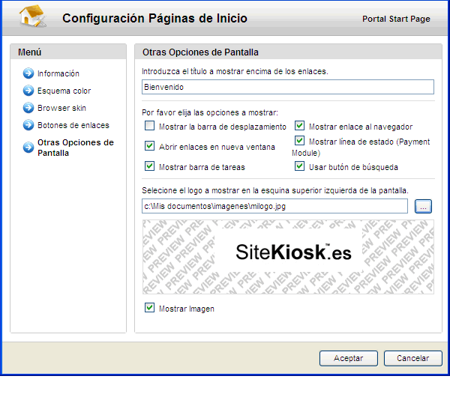Click the arrow icon beside Información
Viewport: 450px width, 397px height.
click(x=28, y=73)
